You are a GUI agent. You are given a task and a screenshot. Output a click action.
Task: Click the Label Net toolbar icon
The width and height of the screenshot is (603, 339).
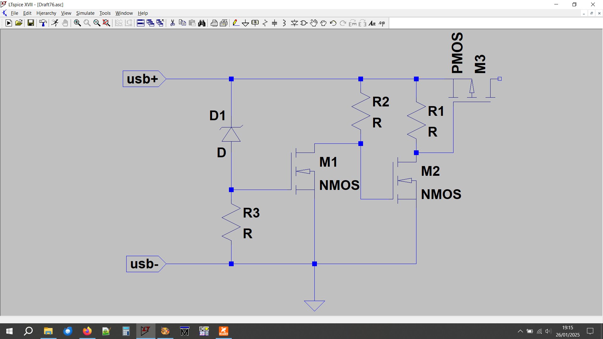click(x=255, y=23)
